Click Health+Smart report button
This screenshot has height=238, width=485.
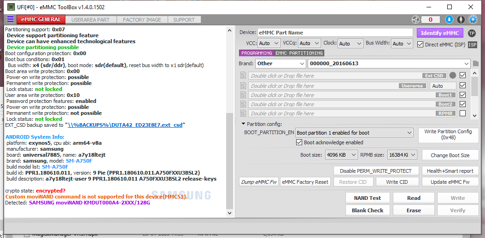click(450, 171)
